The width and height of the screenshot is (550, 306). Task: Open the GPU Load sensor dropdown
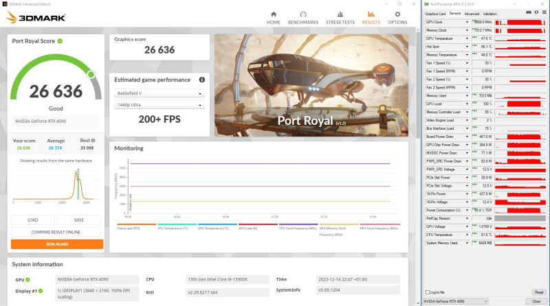click(467, 104)
